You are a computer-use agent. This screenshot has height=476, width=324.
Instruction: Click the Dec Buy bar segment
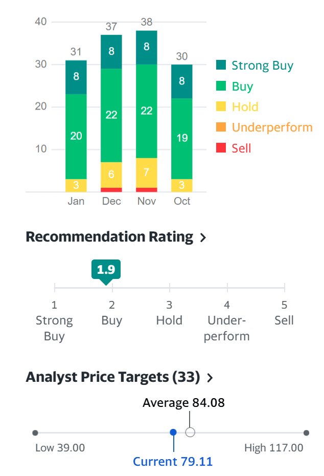tap(111, 115)
